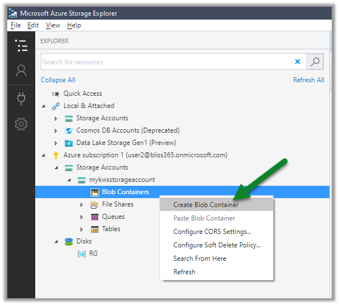The image size is (339, 305).
Task: Click the Disks icon in tree
Action: [x=69, y=241]
